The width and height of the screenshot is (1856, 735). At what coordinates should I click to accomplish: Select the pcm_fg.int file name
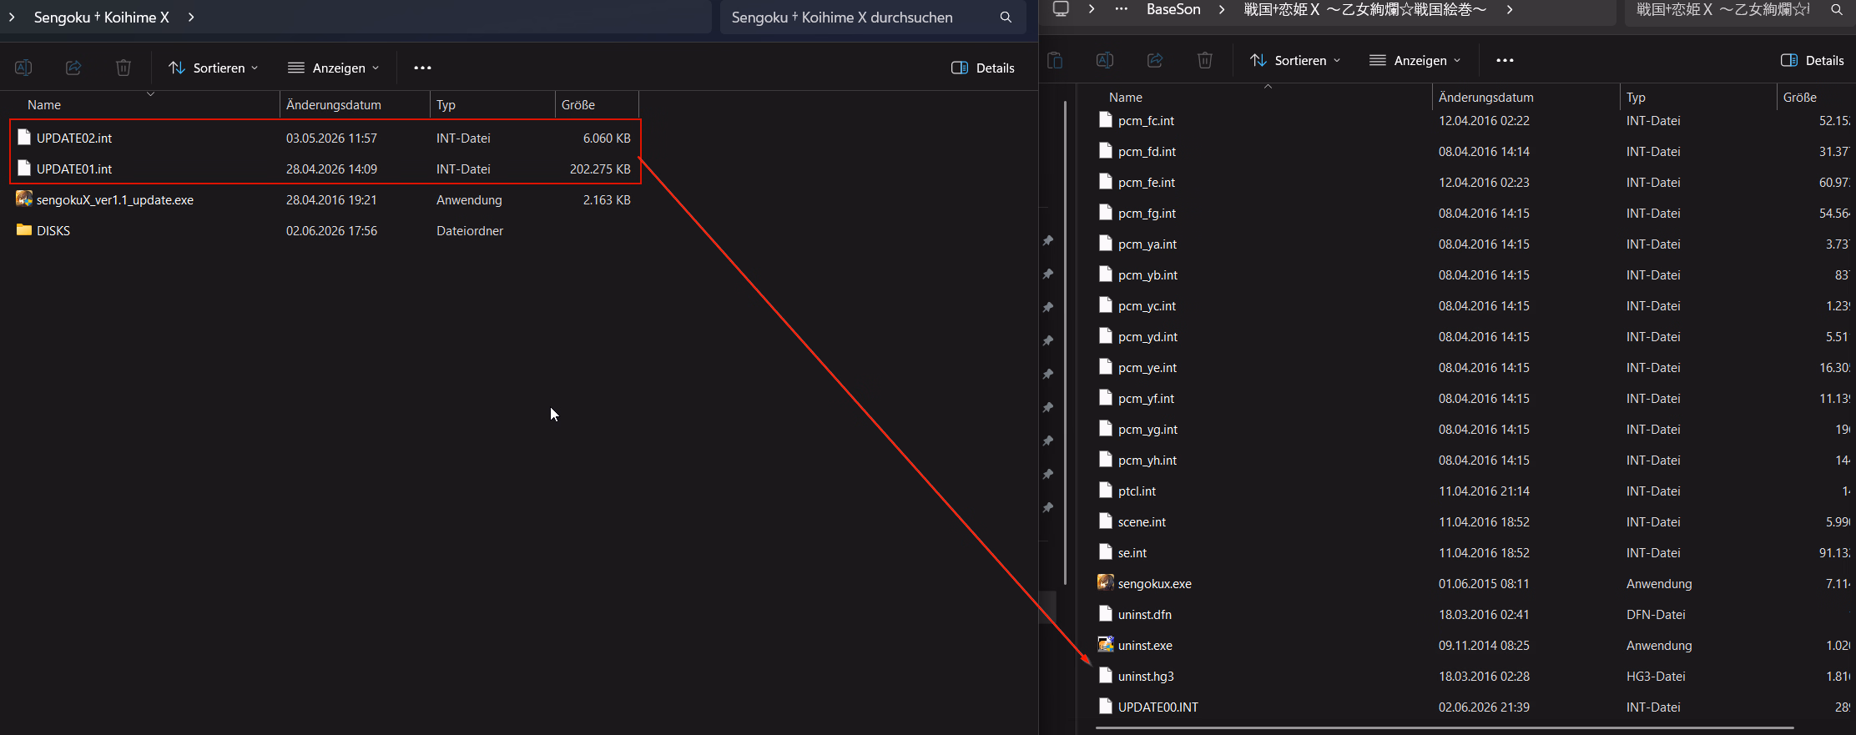[1147, 213]
